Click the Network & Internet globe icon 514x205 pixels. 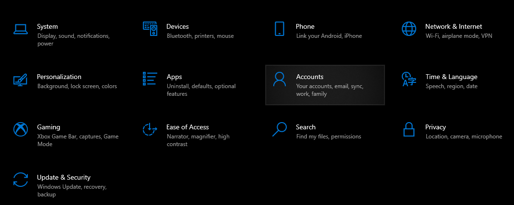(409, 29)
